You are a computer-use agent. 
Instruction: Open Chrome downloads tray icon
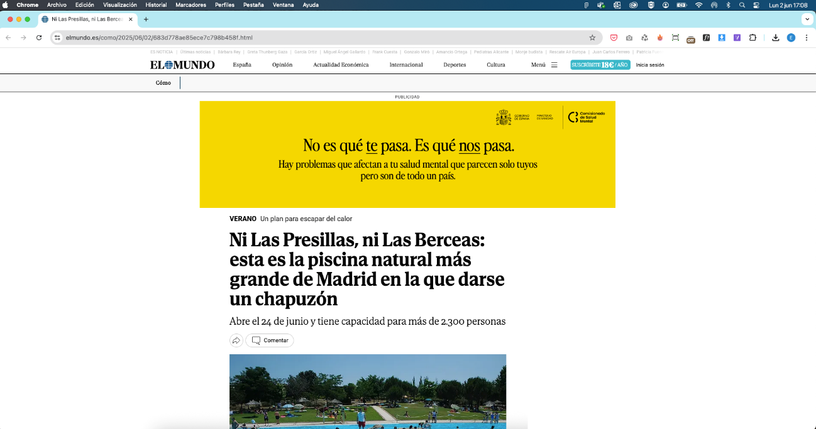tap(776, 38)
